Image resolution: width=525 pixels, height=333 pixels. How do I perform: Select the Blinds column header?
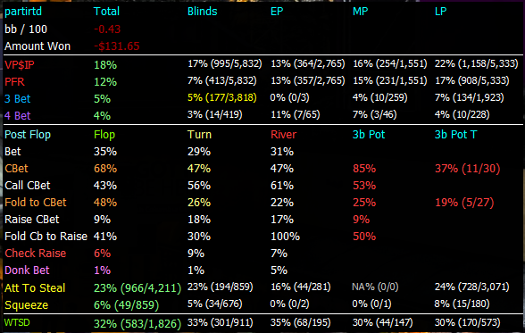(x=202, y=12)
